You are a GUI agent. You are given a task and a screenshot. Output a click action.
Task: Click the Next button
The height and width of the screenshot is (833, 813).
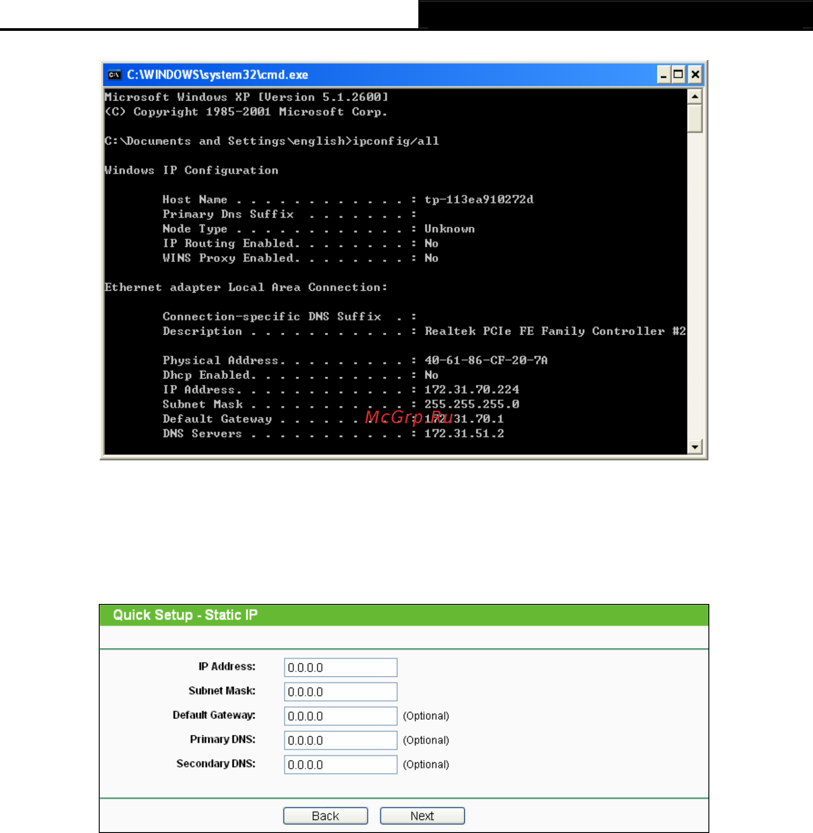(422, 816)
